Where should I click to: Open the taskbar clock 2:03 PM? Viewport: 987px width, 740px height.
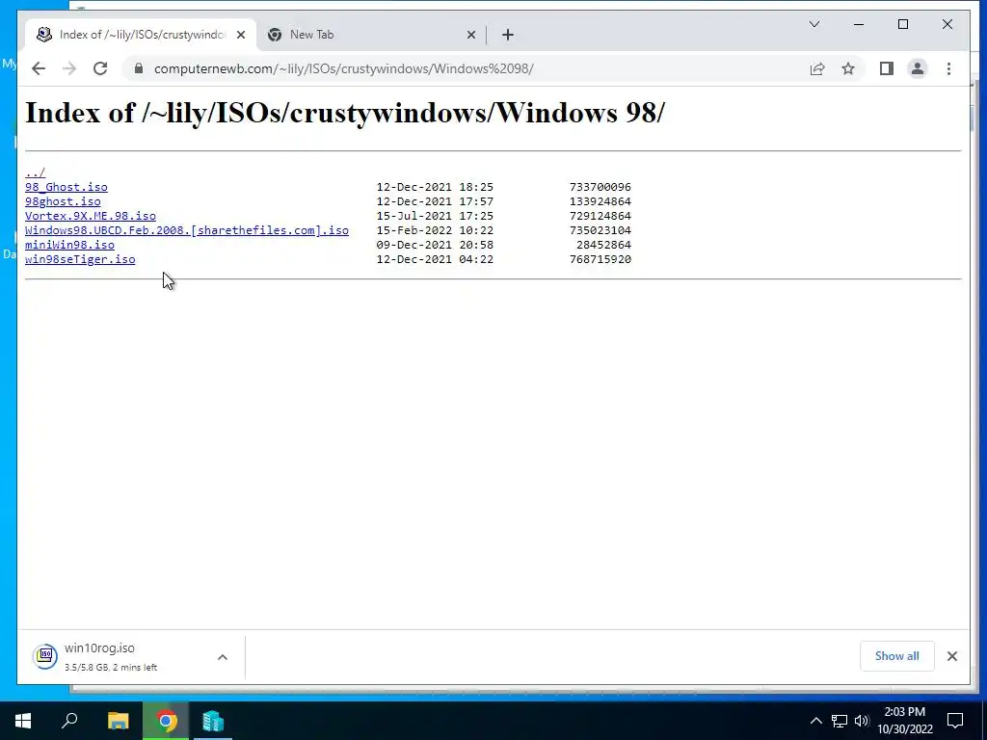[x=905, y=721]
